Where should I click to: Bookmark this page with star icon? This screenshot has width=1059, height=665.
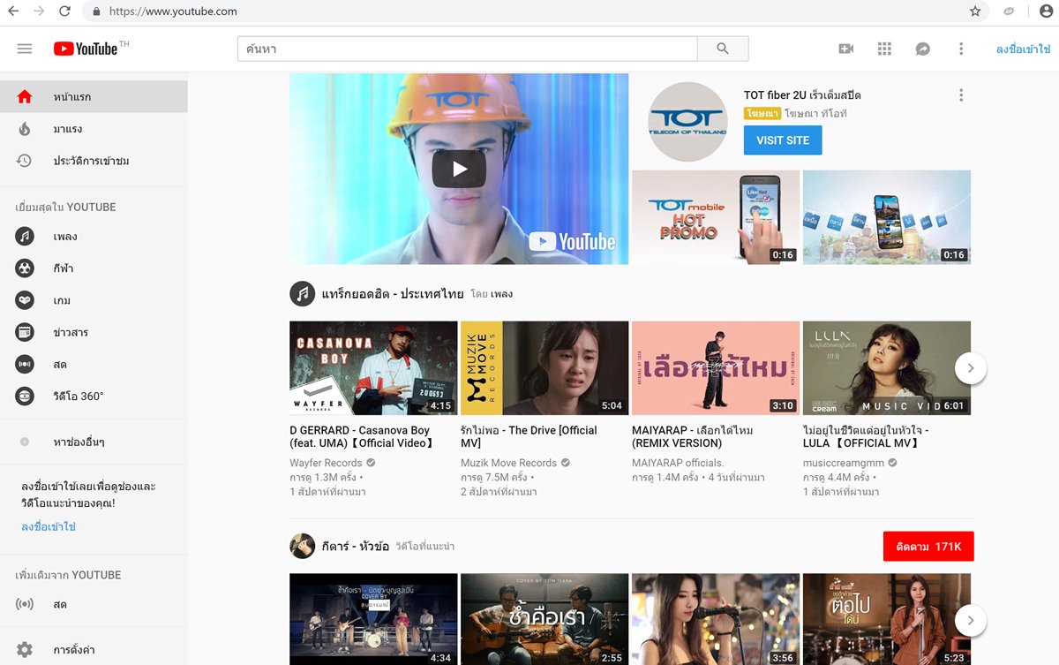point(975,11)
